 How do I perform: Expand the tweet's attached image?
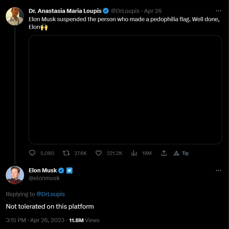click(125, 90)
